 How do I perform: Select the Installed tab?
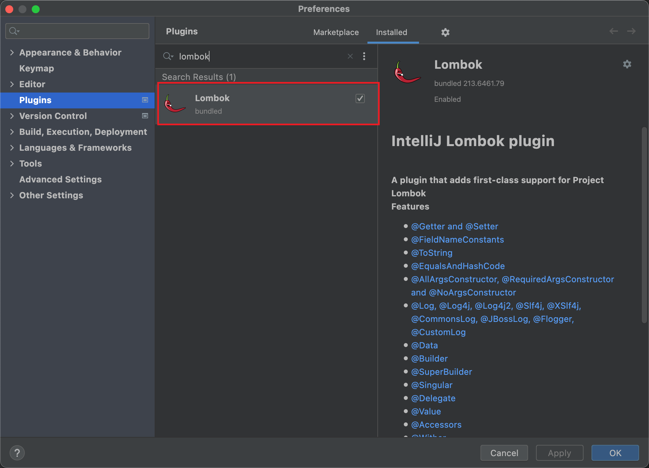[391, 32]
